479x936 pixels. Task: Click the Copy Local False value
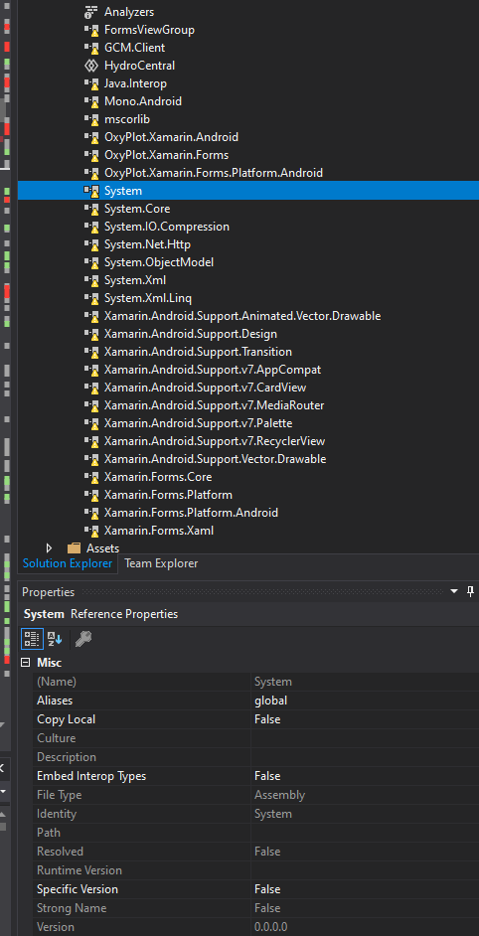(x=365, y=719)
